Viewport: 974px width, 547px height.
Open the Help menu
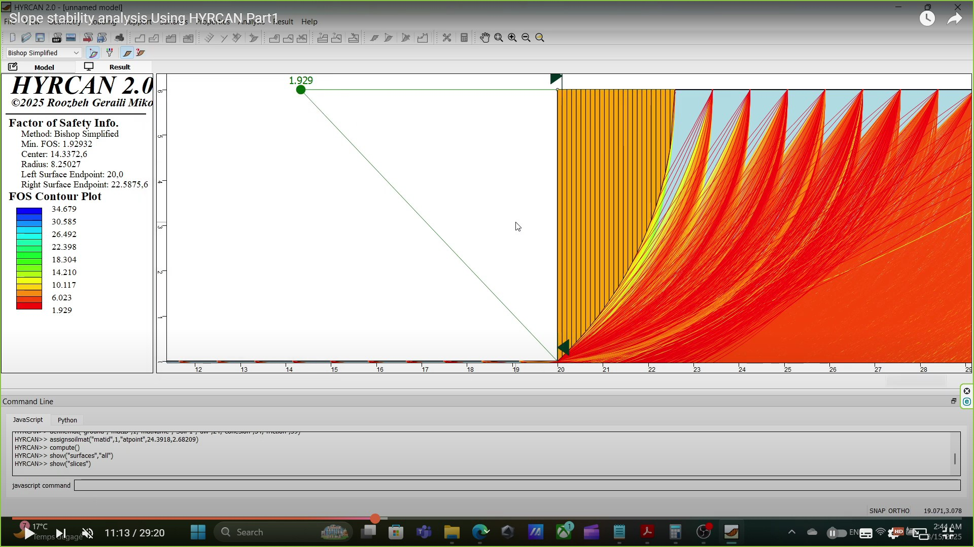click(x=309, y=22)
